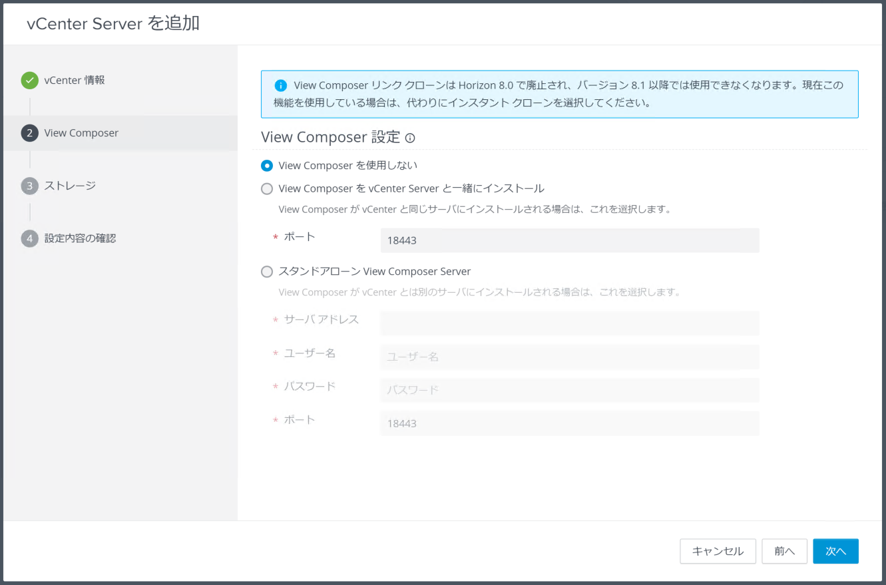
Task: Go to the 設定内容の確認 step
Action: 81,238
